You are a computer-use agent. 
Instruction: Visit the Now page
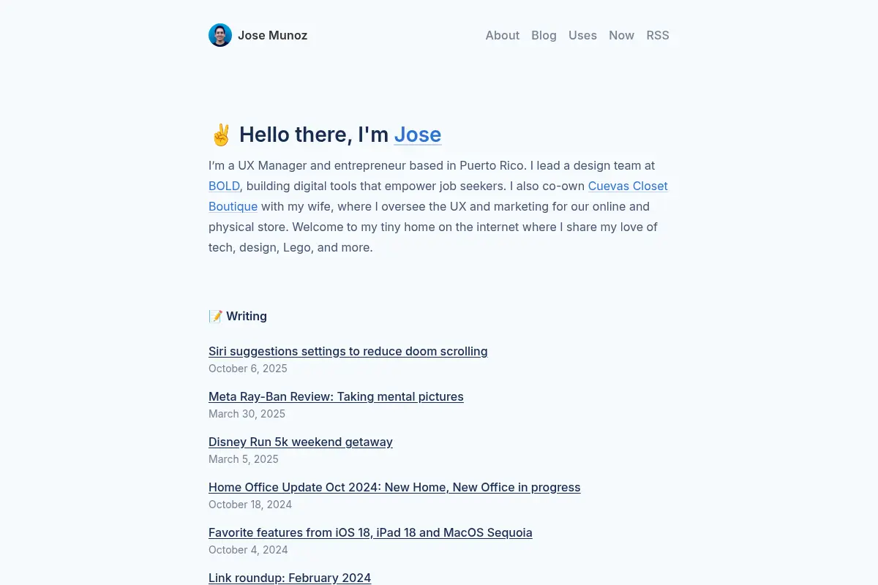click(621, 35)
